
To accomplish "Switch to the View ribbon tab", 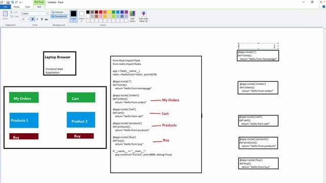I will pos(28,7).
